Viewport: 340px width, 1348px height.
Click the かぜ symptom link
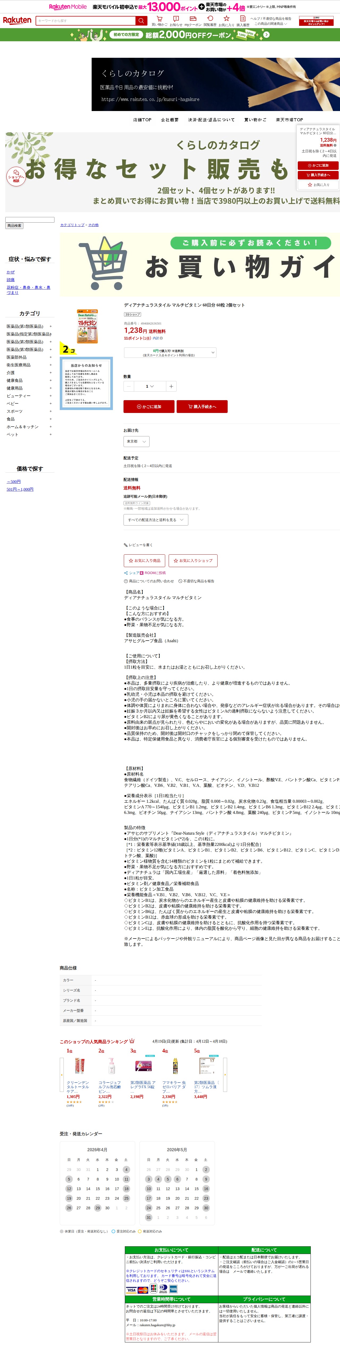(x=10, y=272)
